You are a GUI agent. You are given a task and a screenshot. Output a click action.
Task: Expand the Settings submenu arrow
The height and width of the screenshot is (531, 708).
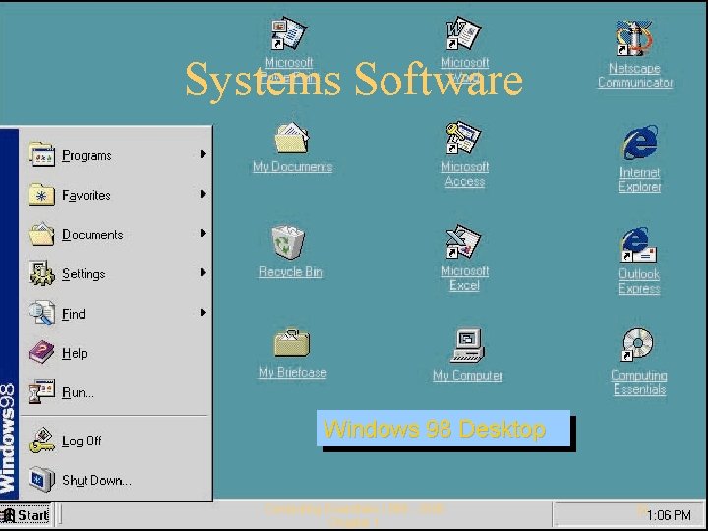click(x=203, y=272)
